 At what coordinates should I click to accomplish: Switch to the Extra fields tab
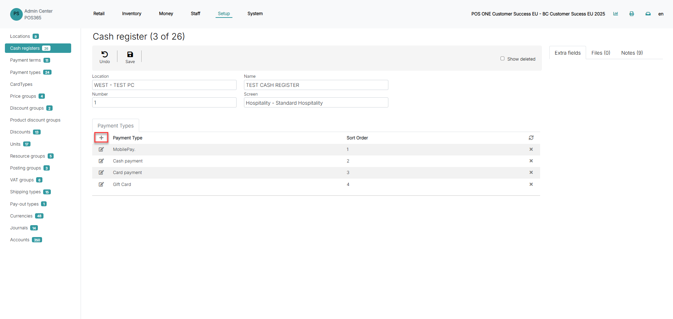click(x=567, y=53)
